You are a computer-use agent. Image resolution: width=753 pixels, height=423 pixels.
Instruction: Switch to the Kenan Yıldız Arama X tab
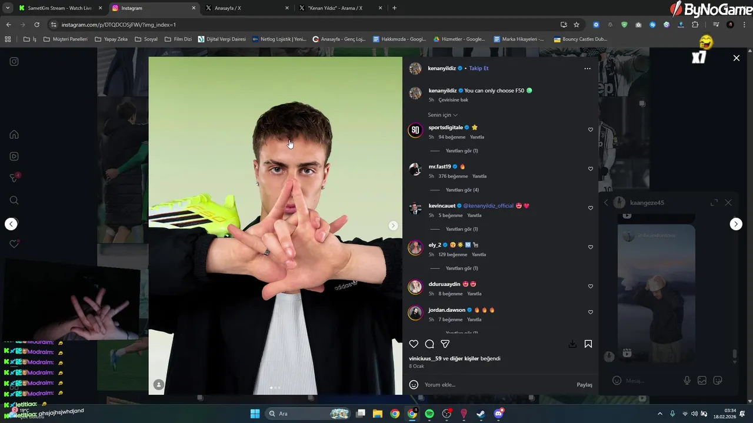click(340, 8)
